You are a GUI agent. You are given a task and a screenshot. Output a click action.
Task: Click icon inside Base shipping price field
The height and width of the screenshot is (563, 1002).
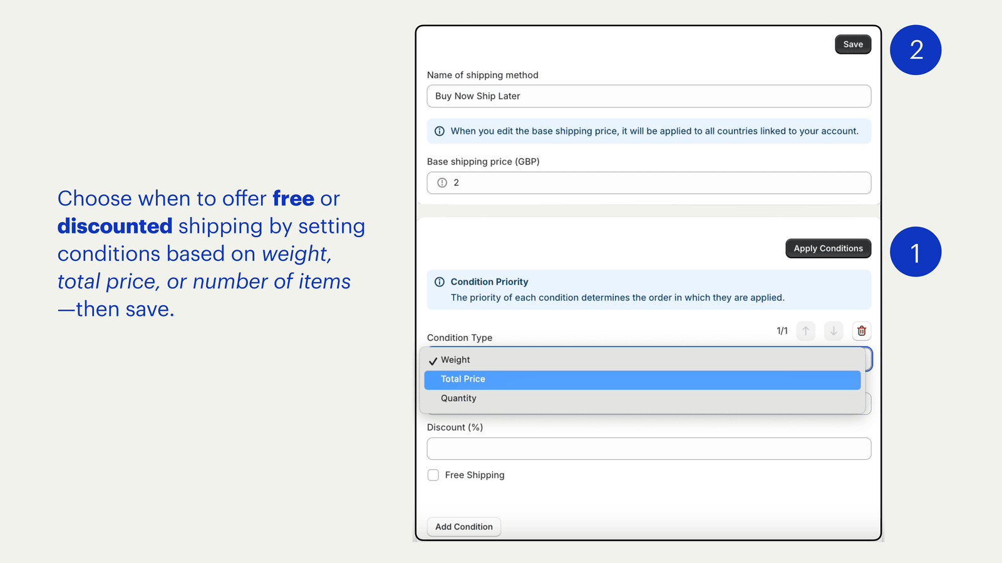tap(442, 183)
